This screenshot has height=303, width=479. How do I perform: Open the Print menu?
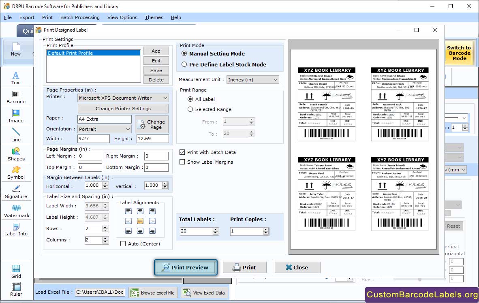[47, 17]
